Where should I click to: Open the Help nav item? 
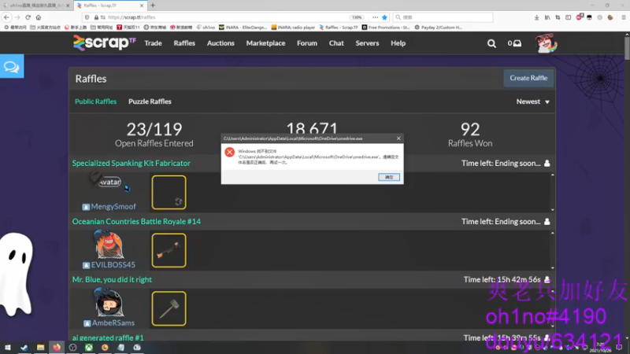[x=398, y=43]
